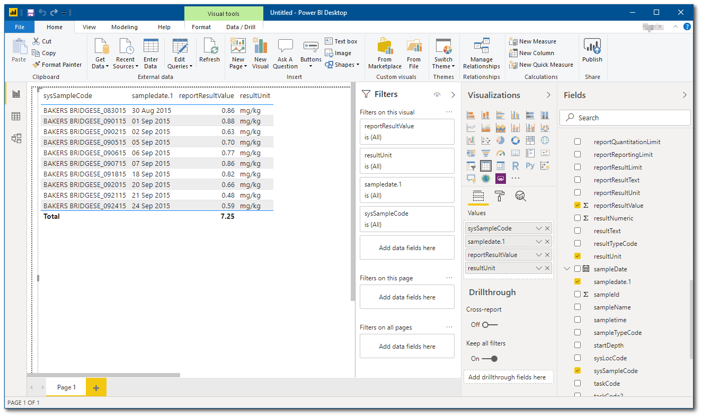The width and height of the screenshot is (702, 417).
Task: Open the Format paint roller pane
Action: pyautogui.click(x=499, y=196)
